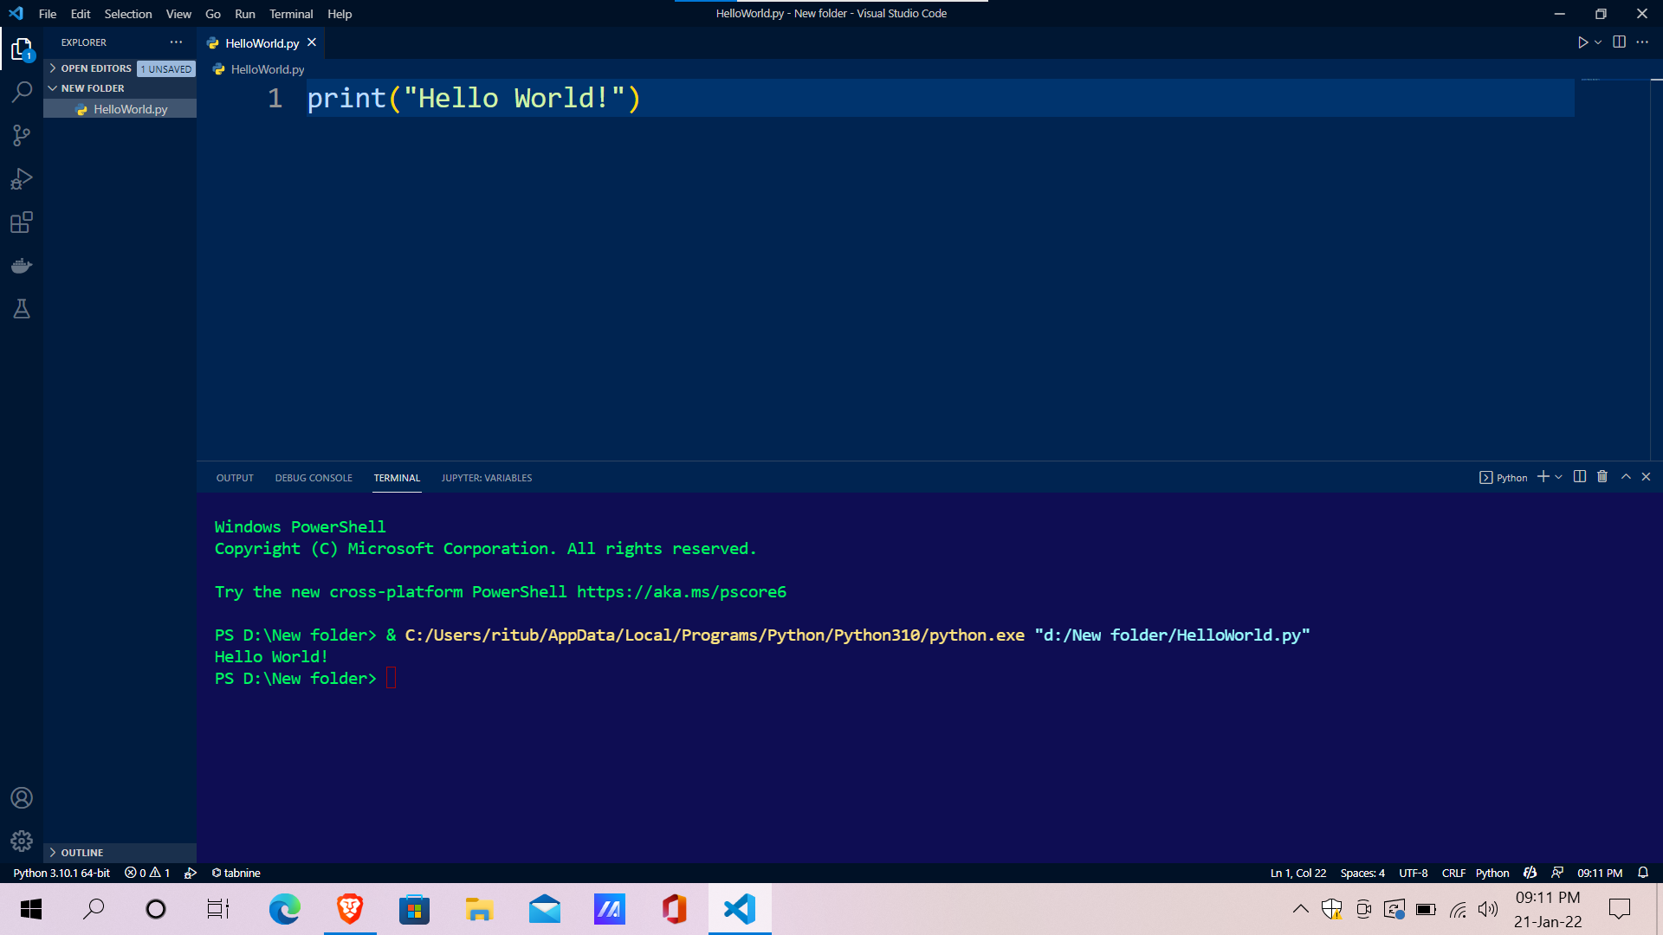Open the Extensions view
Image resolution: width=1663 pixels, height=935 pixels.
pos(22,222)
